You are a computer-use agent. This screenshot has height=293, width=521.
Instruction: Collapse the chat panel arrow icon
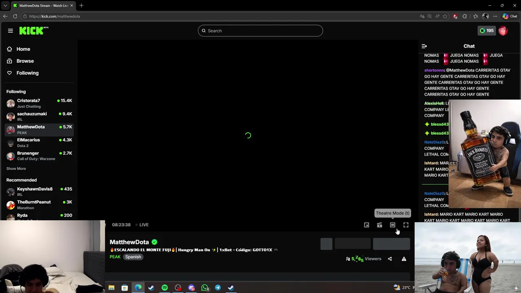coord(424,46)
